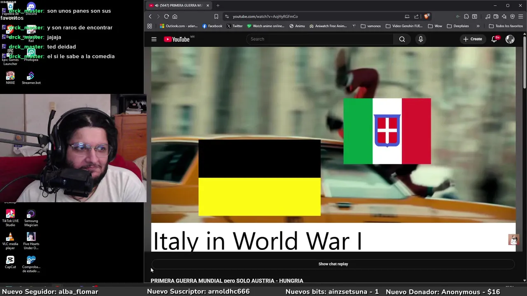Open the Streamer.bot desktop shortcut
Image resolution: width=527 pixels, height=296 pixels.
[31, 78]
